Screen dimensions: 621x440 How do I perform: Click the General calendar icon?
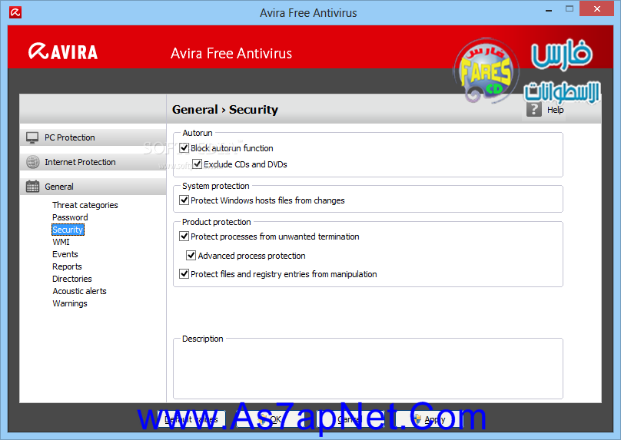click(x=32, y=187)
